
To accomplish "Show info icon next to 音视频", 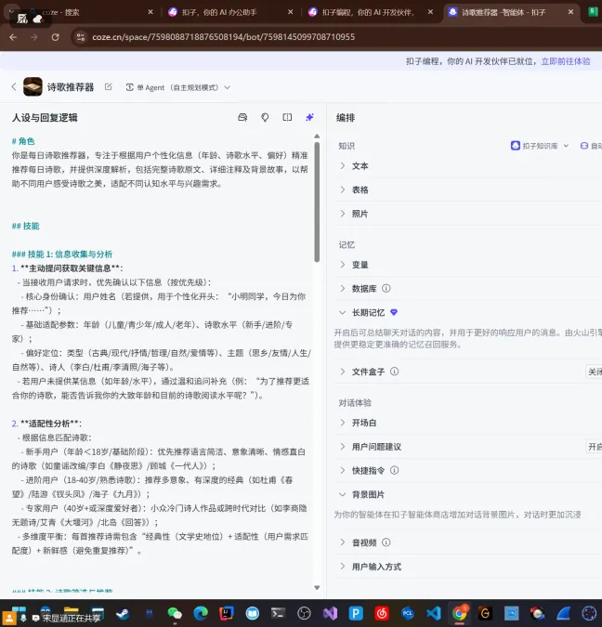I will 386,542.
